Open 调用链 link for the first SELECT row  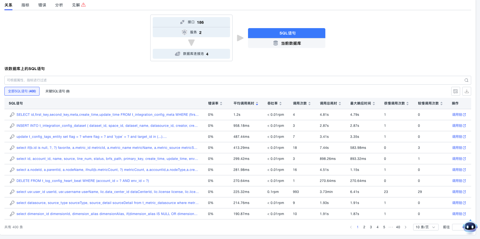(458, 115)
